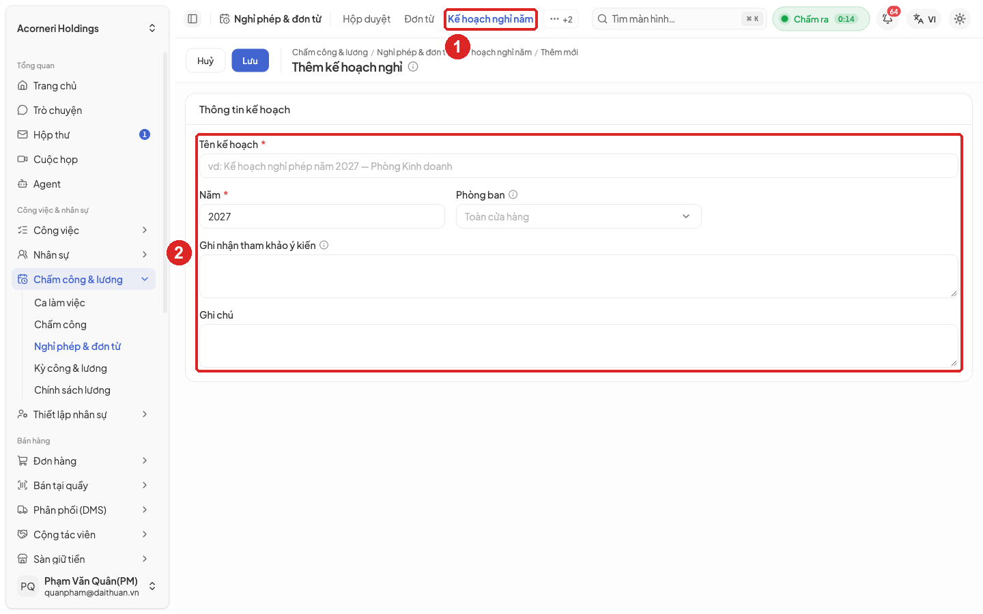Open the Phòng ban dropdown
Screen dimensions: 983x614
pyautogui.click(x=578, y=216)
